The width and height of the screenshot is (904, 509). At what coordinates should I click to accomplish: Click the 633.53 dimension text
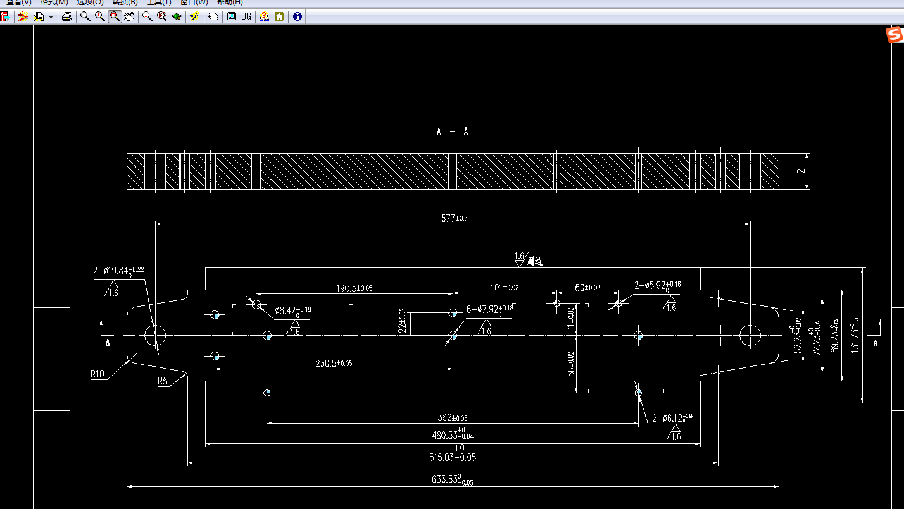pyautogui.click(x=453, y=479)
